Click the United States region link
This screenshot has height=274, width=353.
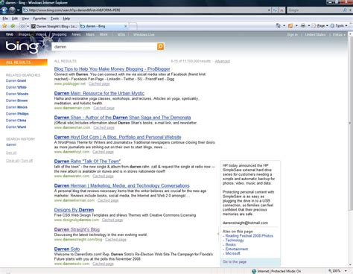tap(315, 34)
